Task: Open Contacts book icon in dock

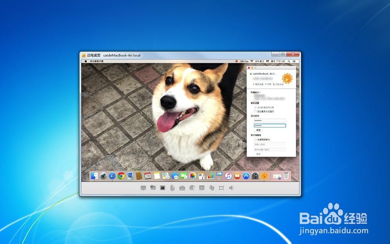Action: tap(139, 176)
